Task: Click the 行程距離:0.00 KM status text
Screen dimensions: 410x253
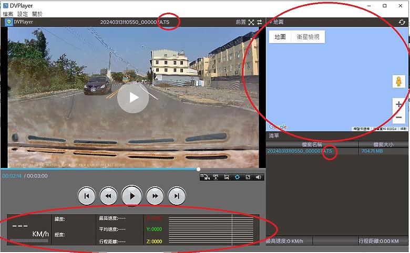Action: coord(378,241)
